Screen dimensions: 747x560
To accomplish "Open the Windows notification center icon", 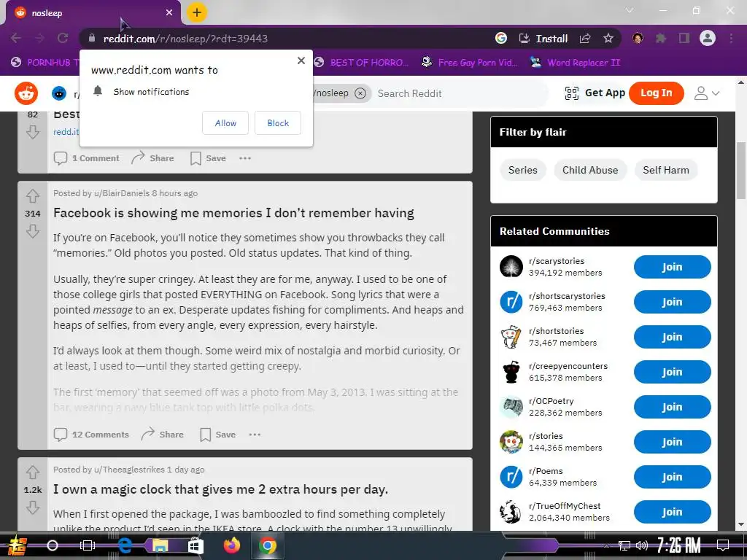I will point(723,545).
